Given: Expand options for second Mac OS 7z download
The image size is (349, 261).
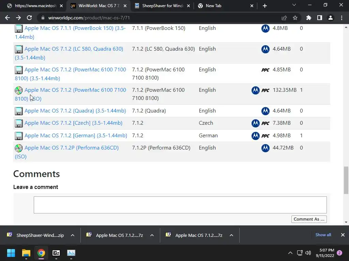Looking at the screenshot, I should (231, 235).
